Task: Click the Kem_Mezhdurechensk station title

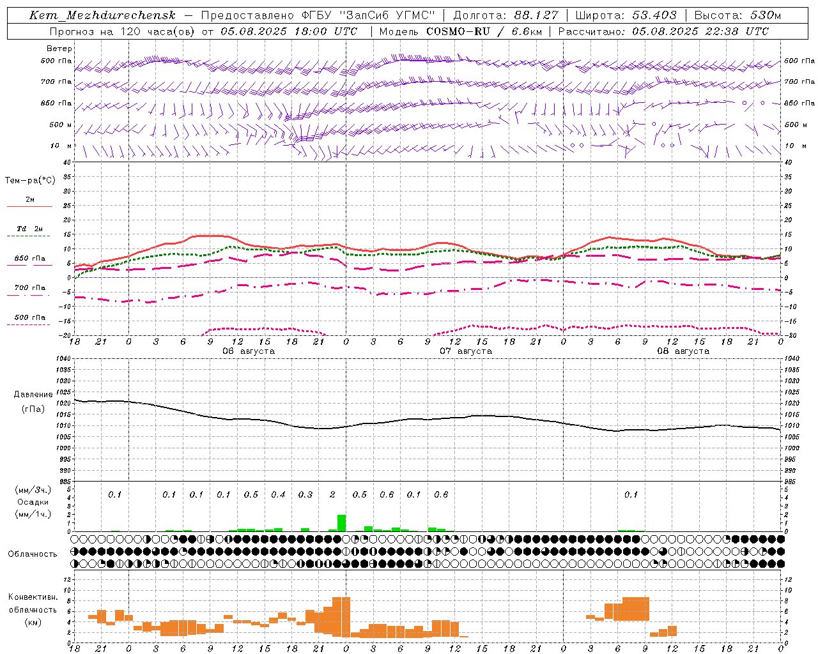Action: click(102, 15)
